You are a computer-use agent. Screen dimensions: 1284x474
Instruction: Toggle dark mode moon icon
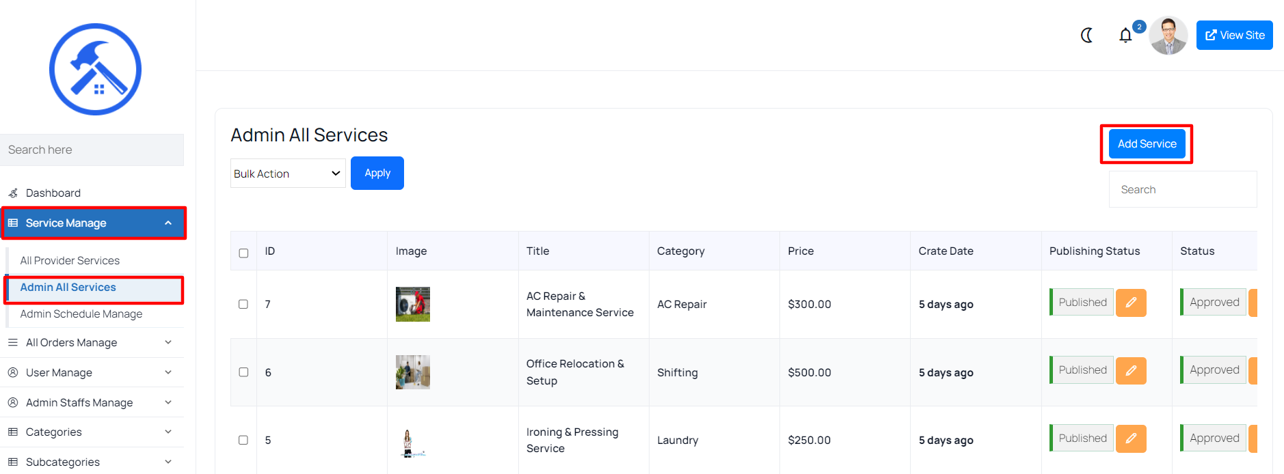pos(1086,36)
